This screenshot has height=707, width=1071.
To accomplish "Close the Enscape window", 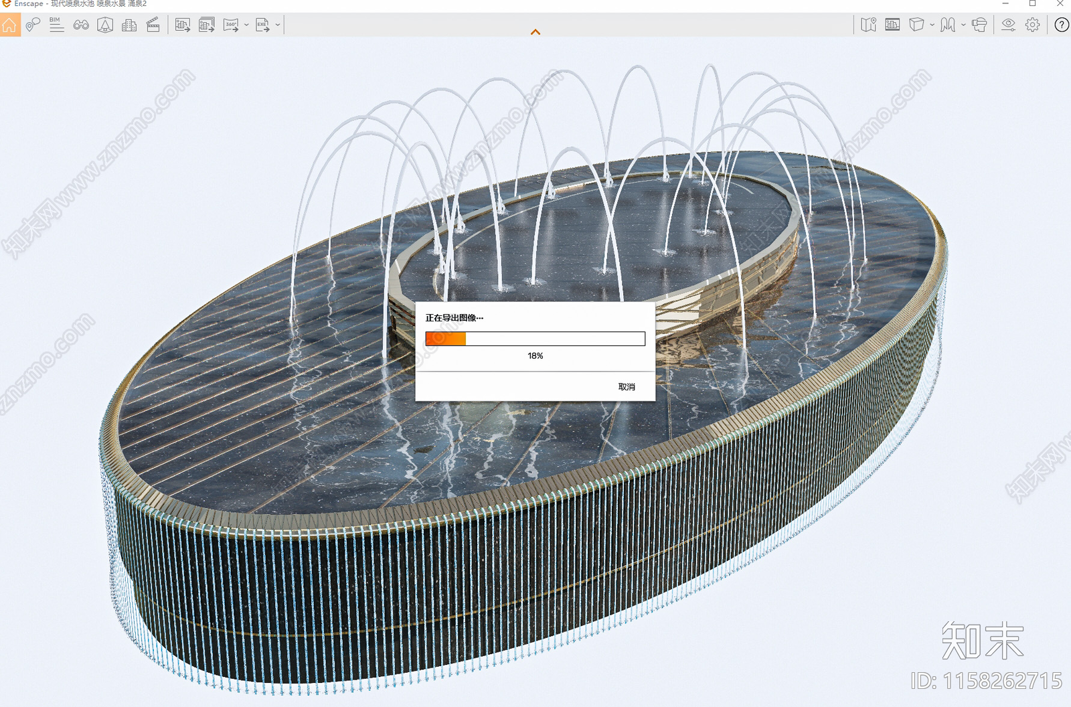I will pyautogui.click(x=1060, y=4).
